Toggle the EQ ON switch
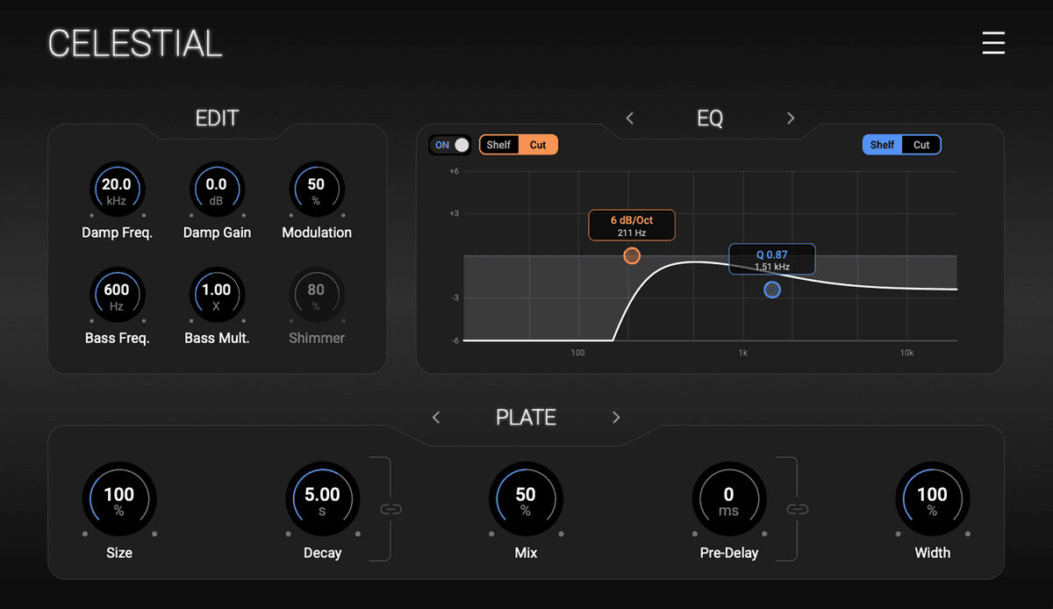1053x609 pixels. (x=450, y=145)
